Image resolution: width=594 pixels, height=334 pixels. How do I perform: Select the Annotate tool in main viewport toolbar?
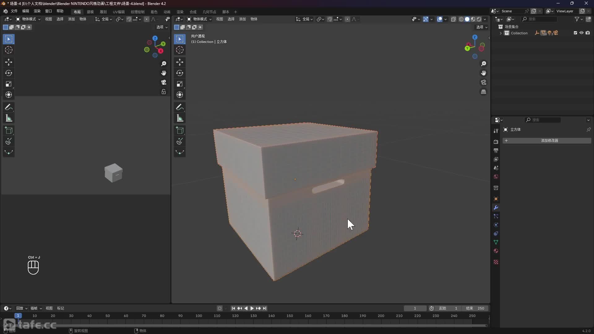180,107
